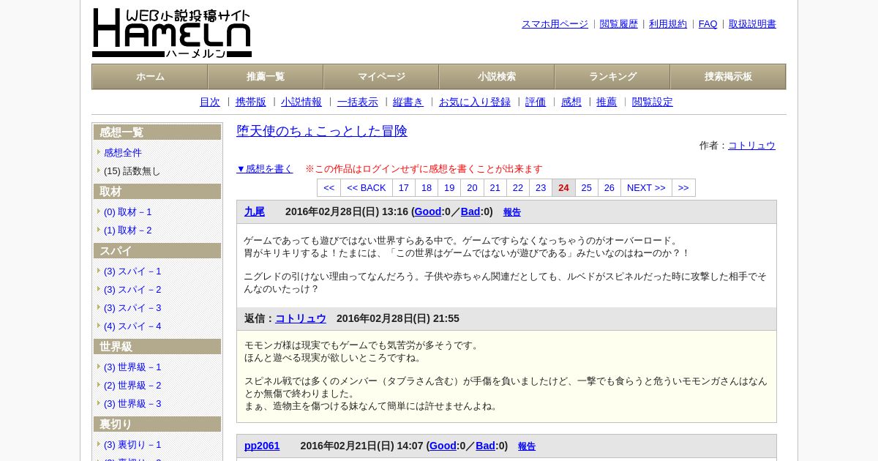Image resolution: width=878 pixels, height=461 pixels.
Task: Open commenter pp2061 profile link
Action: click(x=262, y=446)
